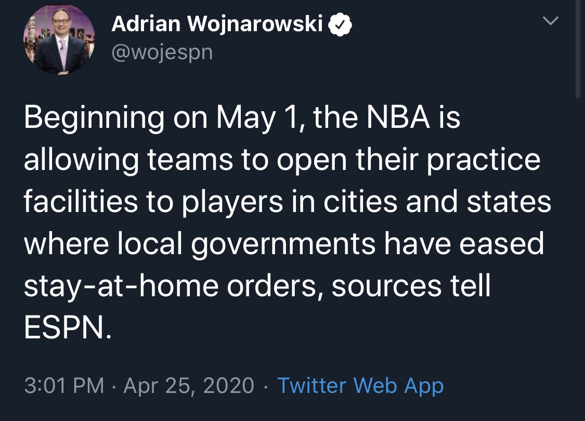Screen dimensions: 585x421
Task: Click the 3:01 PM timestamp
Action: click(64, 386)
